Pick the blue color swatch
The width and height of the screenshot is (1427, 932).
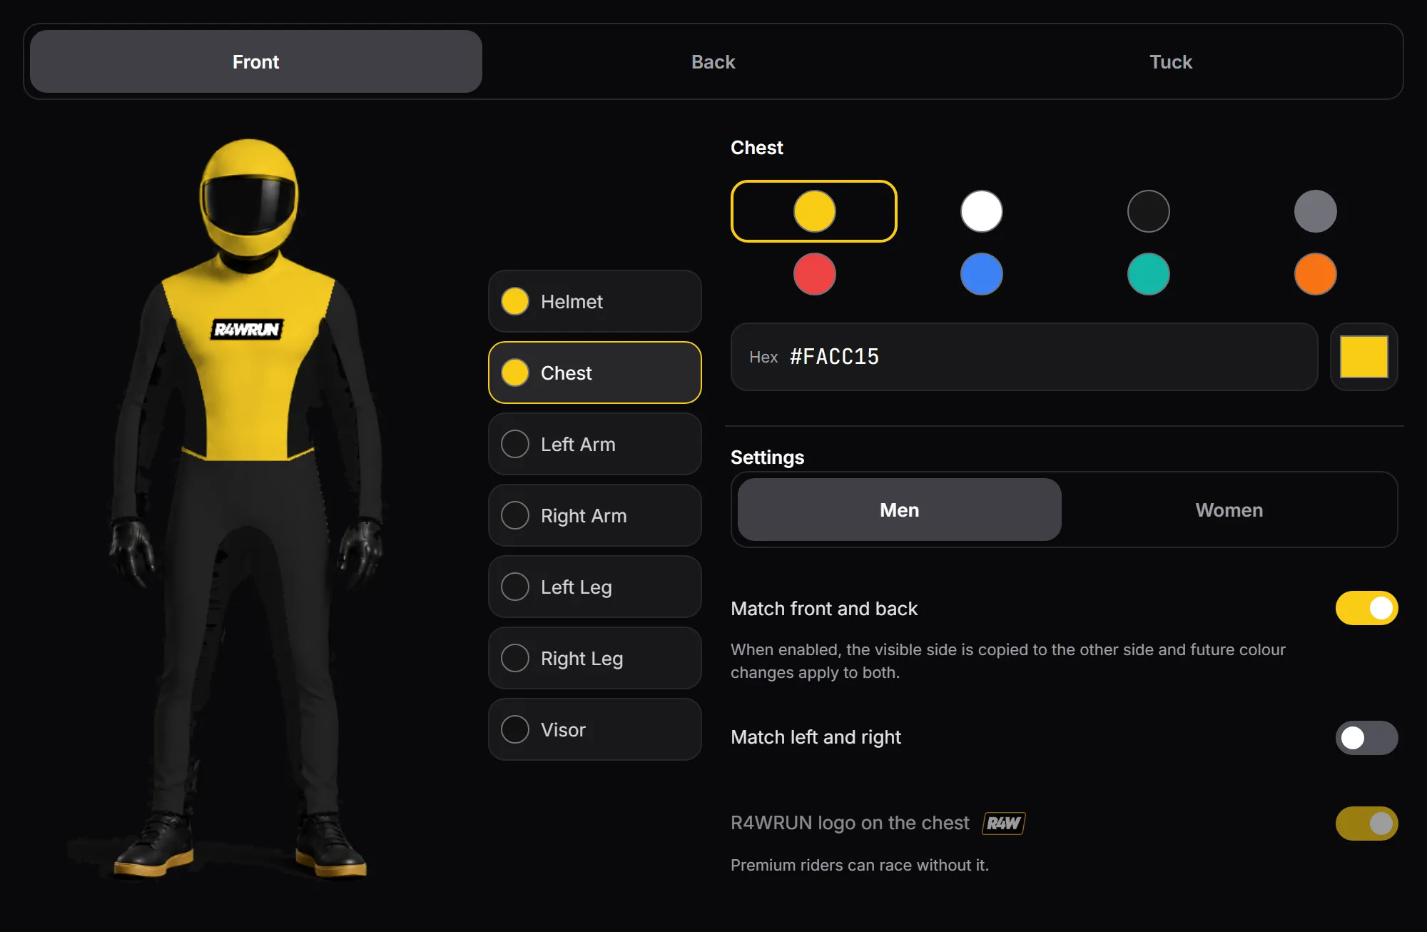coord(981,274)
